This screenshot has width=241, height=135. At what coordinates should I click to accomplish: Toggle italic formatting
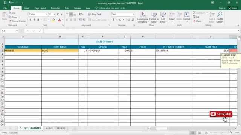34,20
